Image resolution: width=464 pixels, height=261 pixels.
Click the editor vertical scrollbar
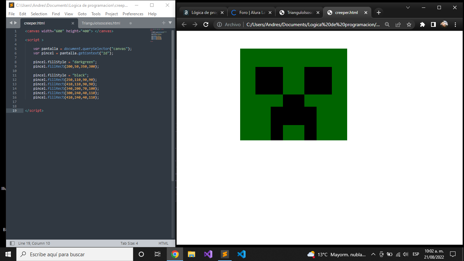pyautogui.click(x=173, y=105)
